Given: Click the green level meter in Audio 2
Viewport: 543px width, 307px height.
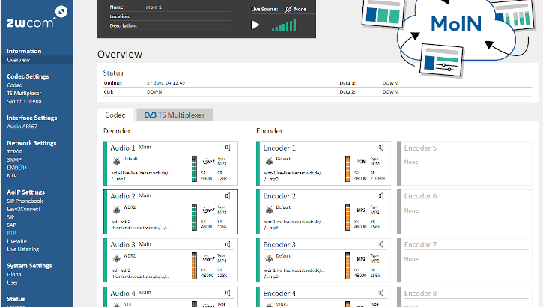Looking at the screenshot, I should pyautogui.click(x=195, y=217).
